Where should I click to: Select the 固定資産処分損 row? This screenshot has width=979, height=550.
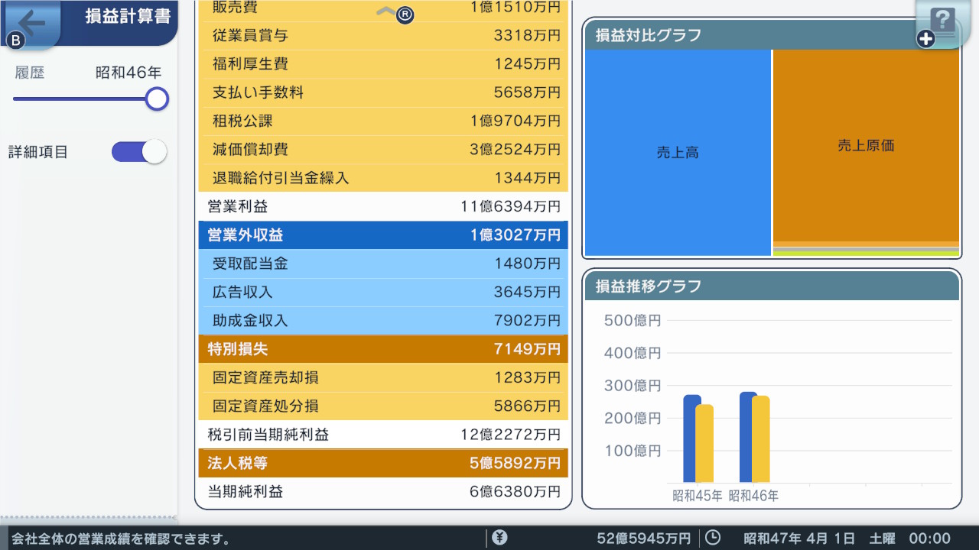coord(383,406)
